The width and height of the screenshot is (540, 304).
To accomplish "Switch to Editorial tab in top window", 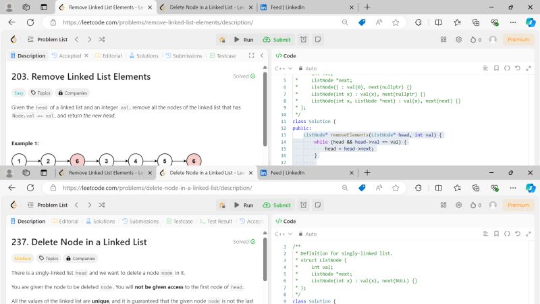I will tap(109, 55).
